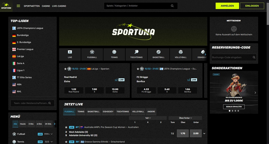
Task: Favorite the Greece Gamma Ethniki match star
Action: pyautogui.click(x=66, y=142)
